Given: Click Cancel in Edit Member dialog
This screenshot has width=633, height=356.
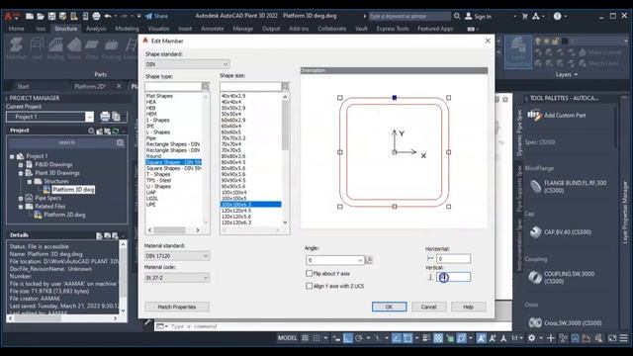Looking at the screenshot, I should 428,307.
